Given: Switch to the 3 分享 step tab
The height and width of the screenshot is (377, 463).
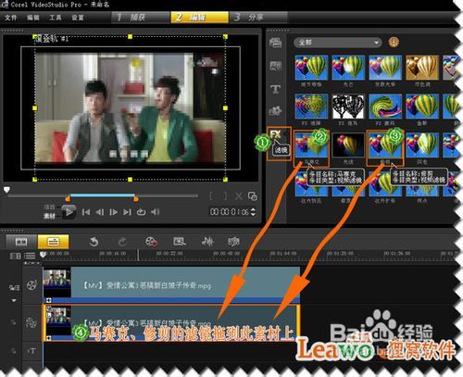Looking at the screenshot, I should pos(258,17).
